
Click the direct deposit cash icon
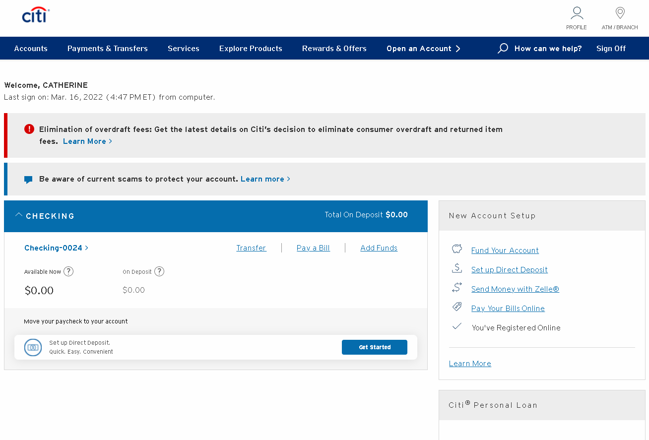click(33, 347)
